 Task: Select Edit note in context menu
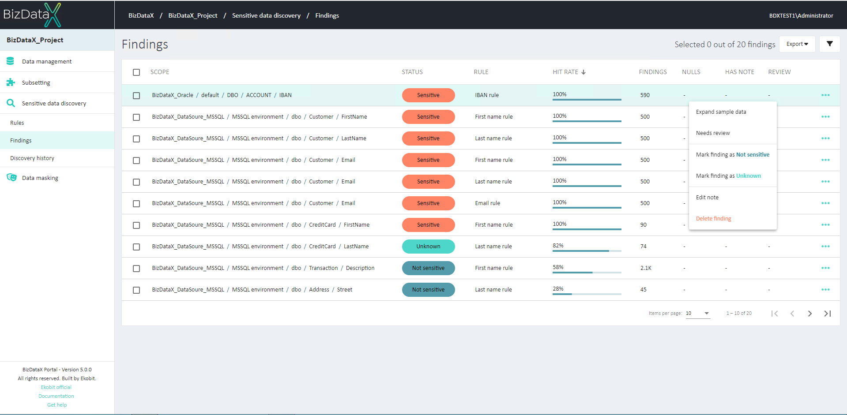733,198
